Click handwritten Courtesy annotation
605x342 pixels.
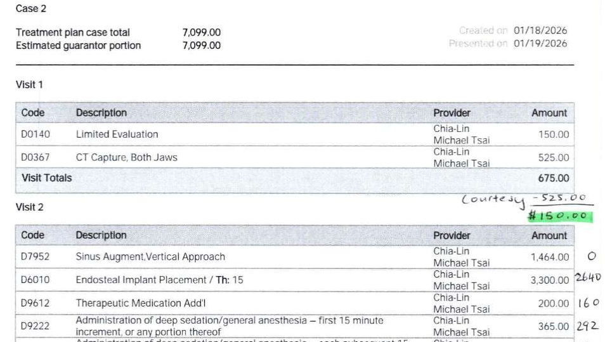pyautogui.click(x=493, y=201)
